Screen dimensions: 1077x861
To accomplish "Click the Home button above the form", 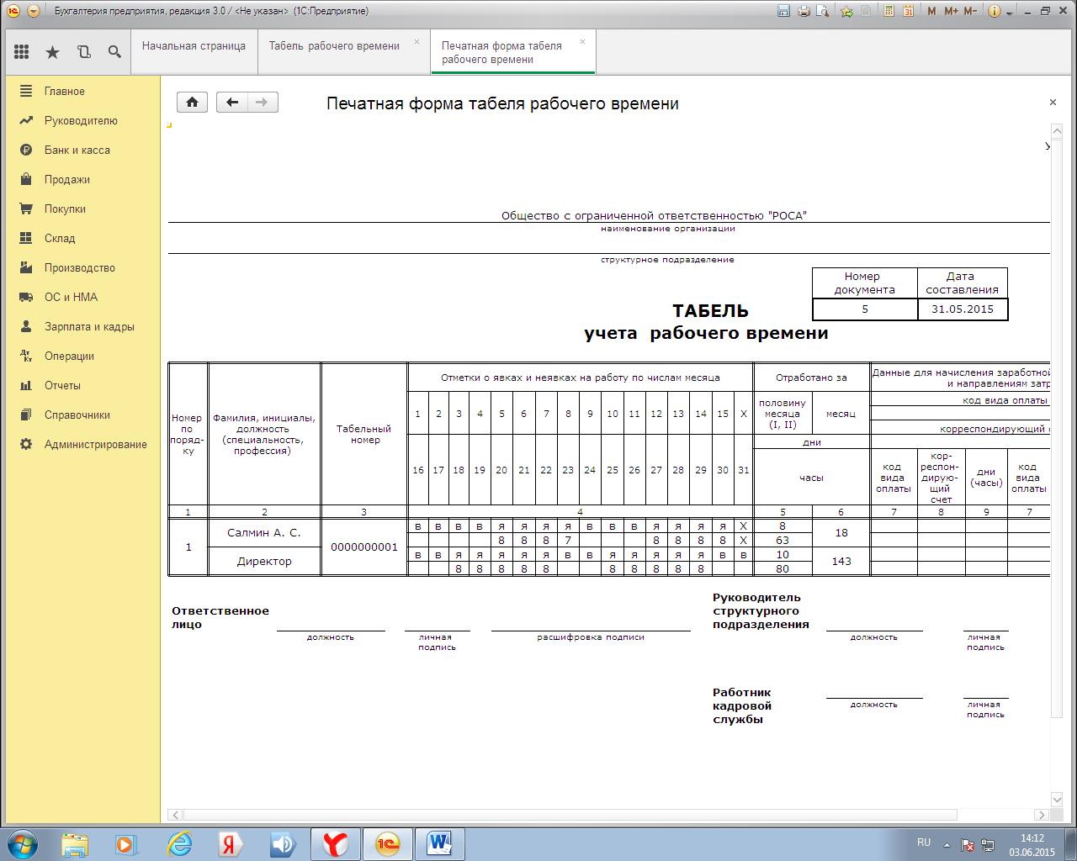I will coord(192,102).
